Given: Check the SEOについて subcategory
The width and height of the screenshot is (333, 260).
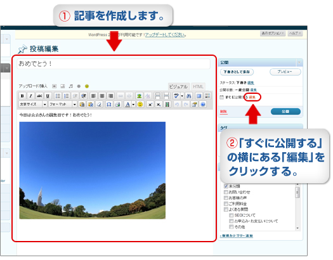Looking at the screenshot, I should click(231, 215).
